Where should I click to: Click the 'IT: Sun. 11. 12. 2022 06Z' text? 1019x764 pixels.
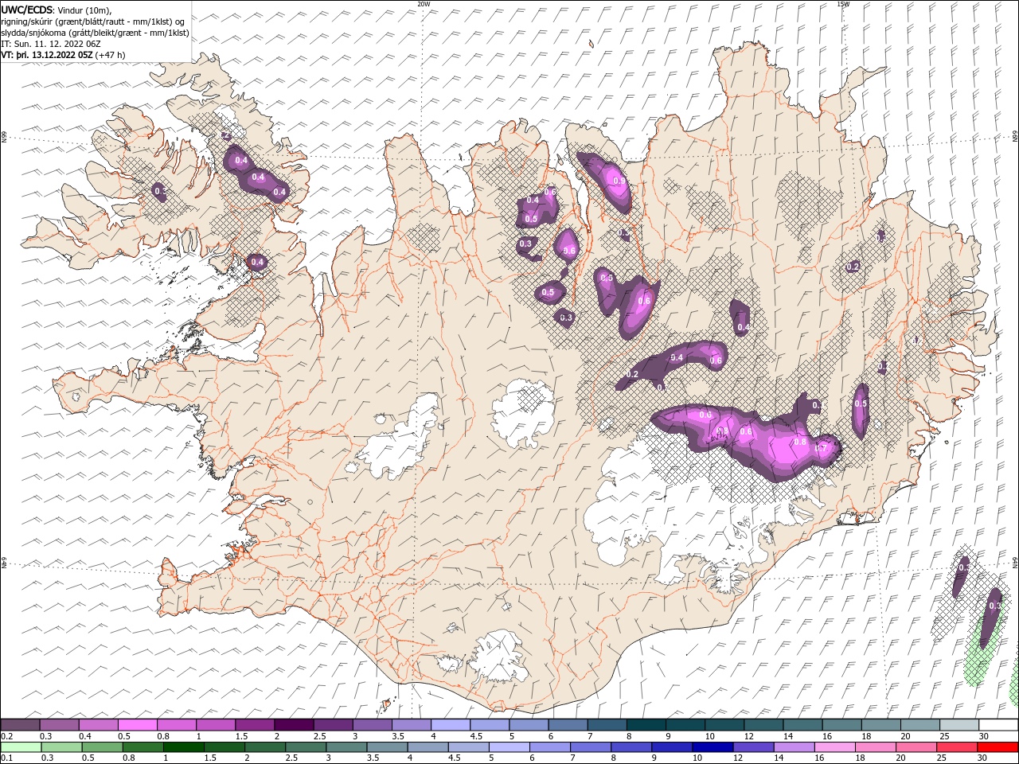(50, 44)
